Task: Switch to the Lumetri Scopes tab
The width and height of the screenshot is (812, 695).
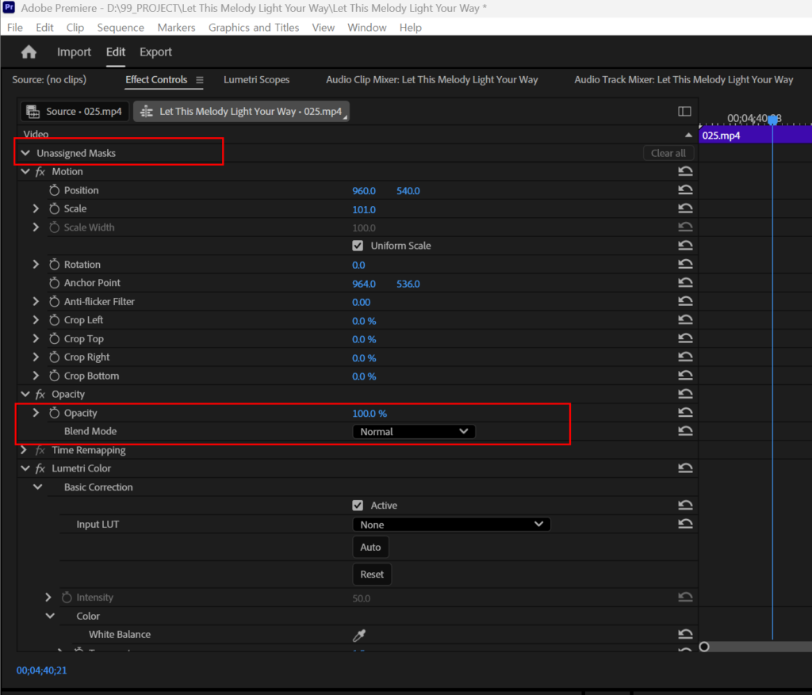Action: [256, 80]
